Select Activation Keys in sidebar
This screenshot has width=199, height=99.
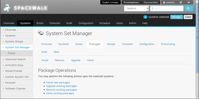[17, 65]
